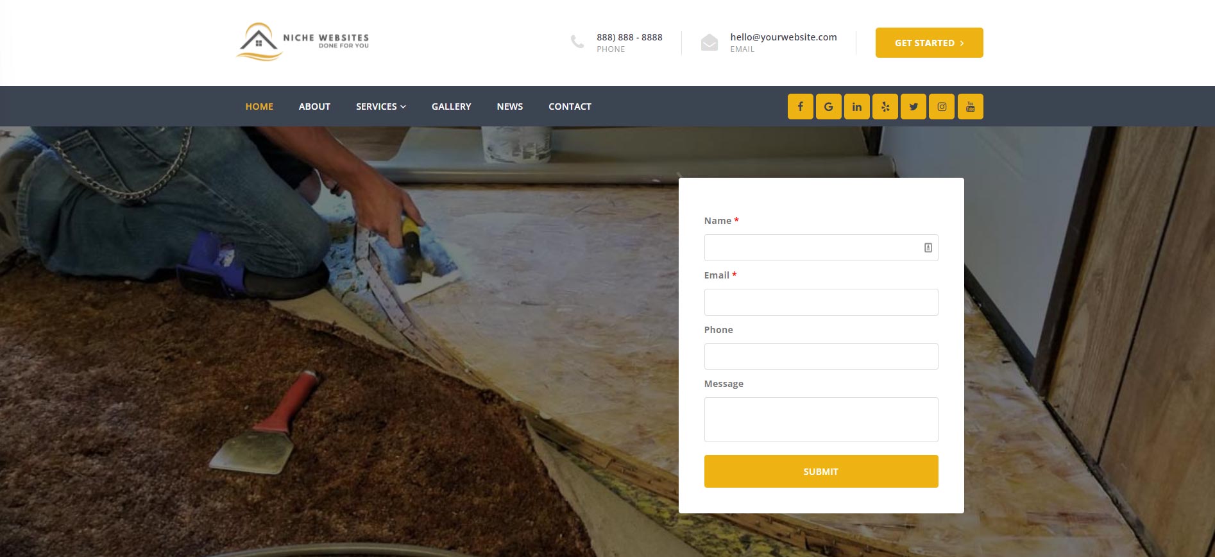The image size is (1215, 557).
Task: Open the Google social icon
Action: pyautogui.click(x=828, y=107)
